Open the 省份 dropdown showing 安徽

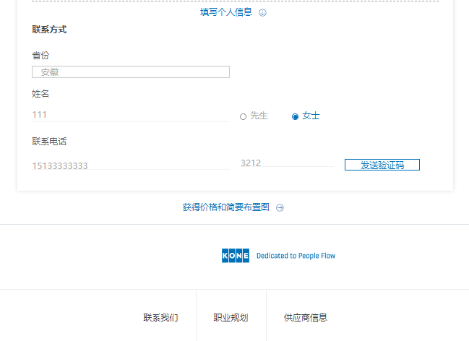[x=131, y=72]
